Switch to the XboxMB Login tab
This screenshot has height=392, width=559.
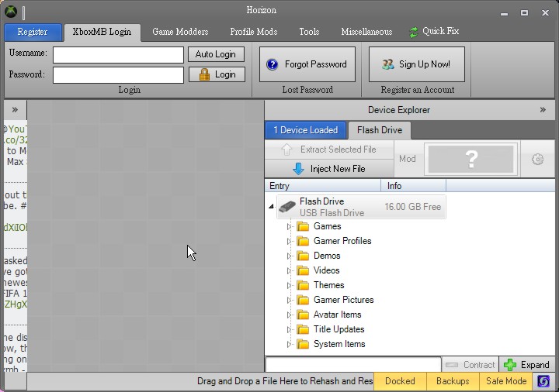click(102, 32)
